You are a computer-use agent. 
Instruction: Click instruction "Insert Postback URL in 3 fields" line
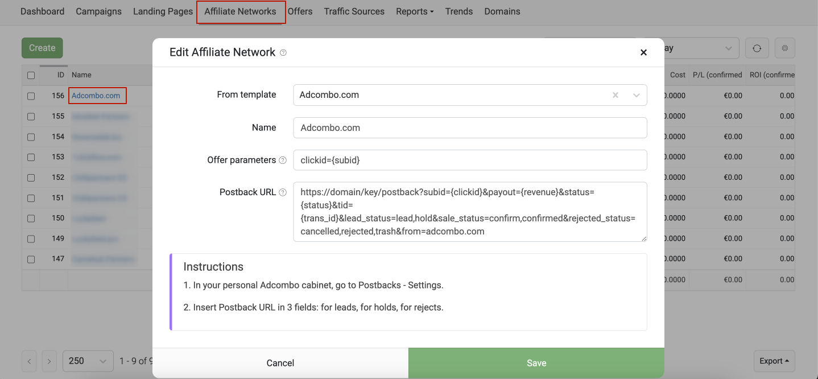pyautogui.click(x=313, y=307)
